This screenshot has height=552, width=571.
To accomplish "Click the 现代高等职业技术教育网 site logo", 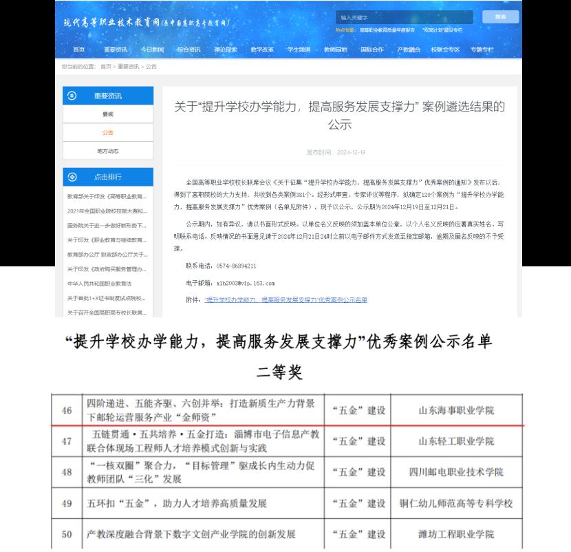I will (147, 23).
